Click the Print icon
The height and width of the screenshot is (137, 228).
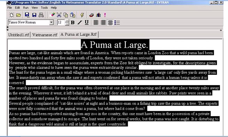pos(41,15)
